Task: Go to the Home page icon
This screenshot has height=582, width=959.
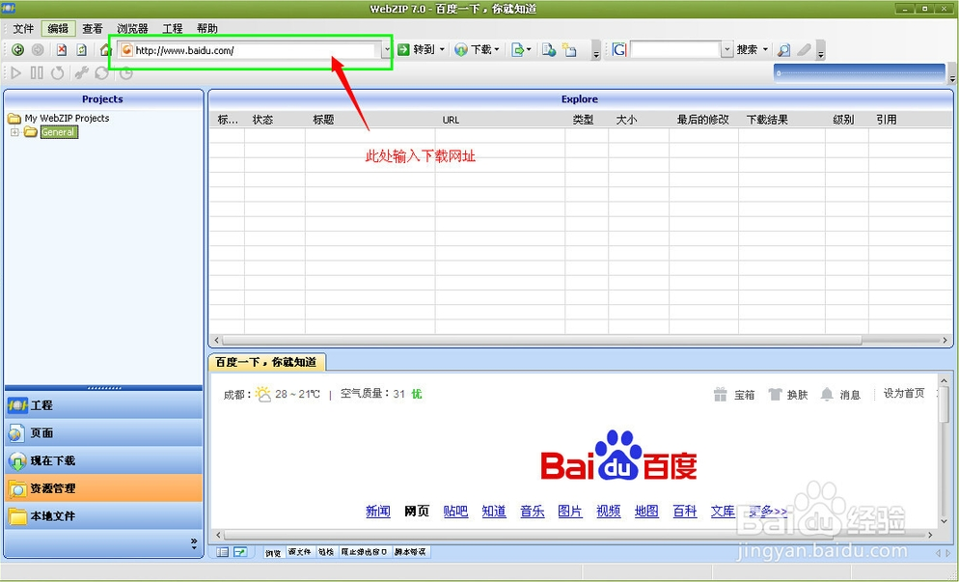Action: [105, 50]
